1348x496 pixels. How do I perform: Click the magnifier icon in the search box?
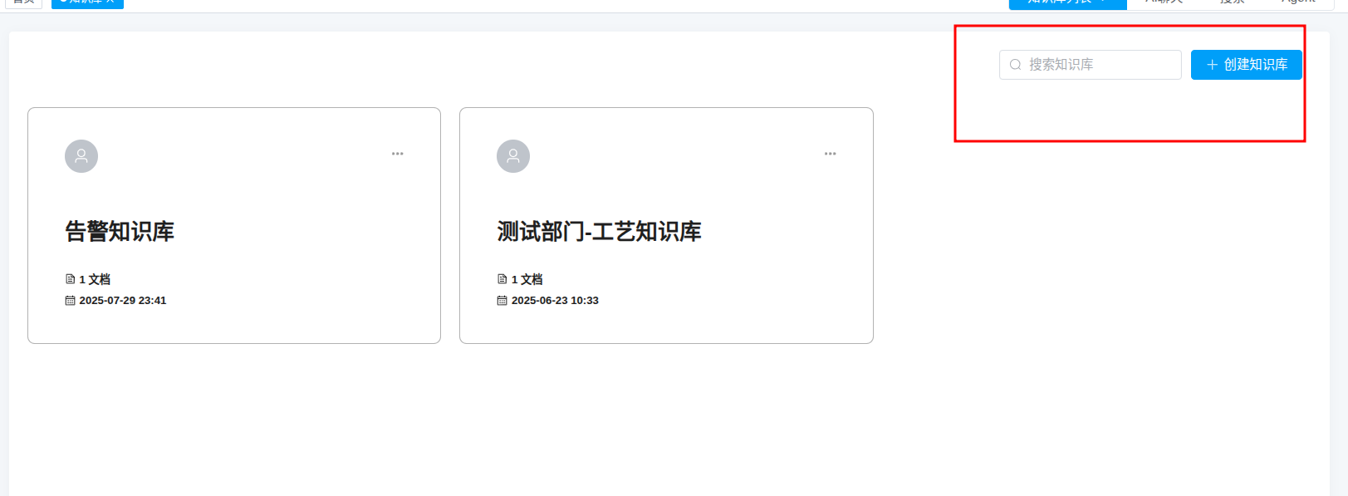1015,65
